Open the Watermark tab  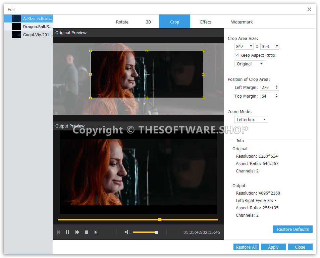pyautogui.click(x=242, y=22)
